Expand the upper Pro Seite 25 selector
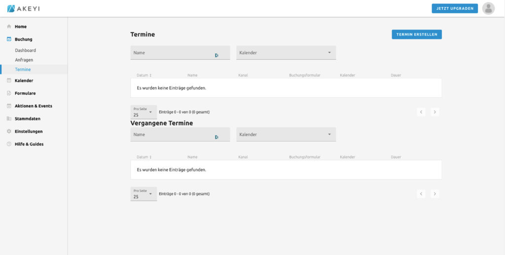505x255 pixels. pyautogui.click(x=144, y=112)
